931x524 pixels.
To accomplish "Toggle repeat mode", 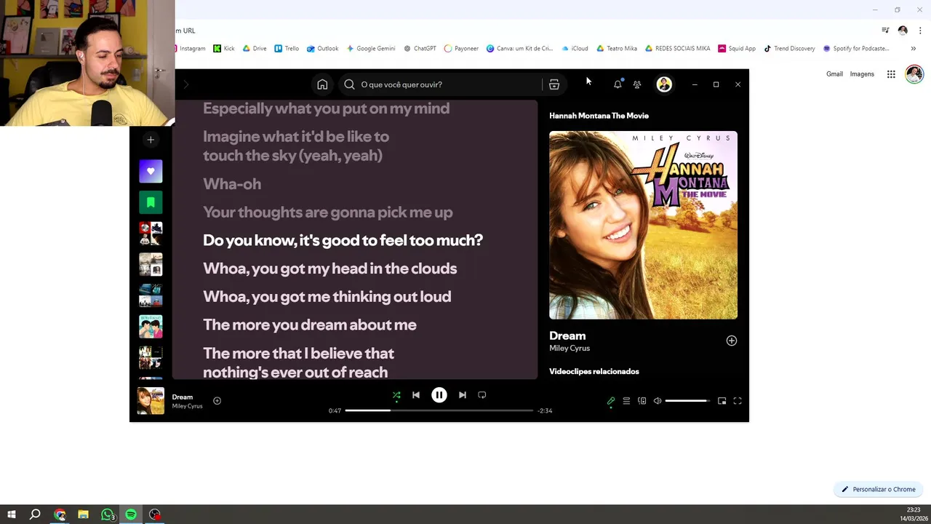I will [482, 395].
